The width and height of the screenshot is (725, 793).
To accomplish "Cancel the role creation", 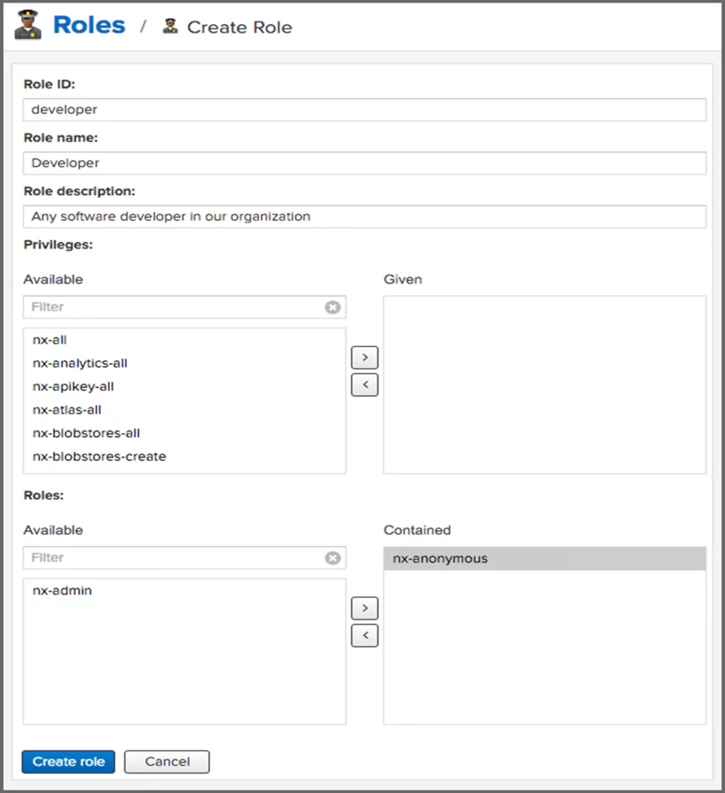I will pyautogui.click(x=167, y=762).
